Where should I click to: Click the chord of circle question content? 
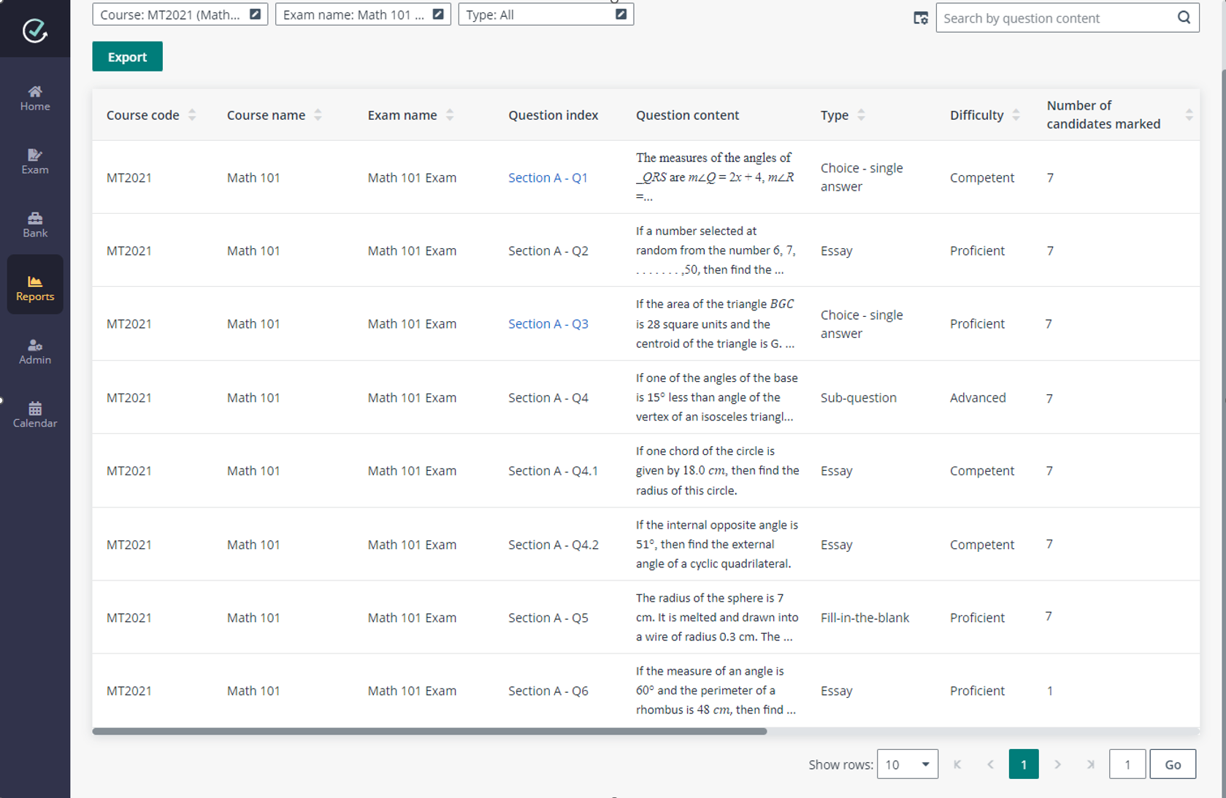(x=717, y=471)
